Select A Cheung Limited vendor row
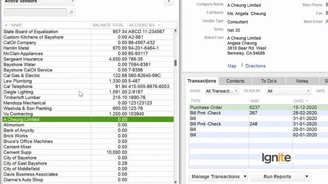Viewport: 328px width, 184px height. click(x=88, y=119)
